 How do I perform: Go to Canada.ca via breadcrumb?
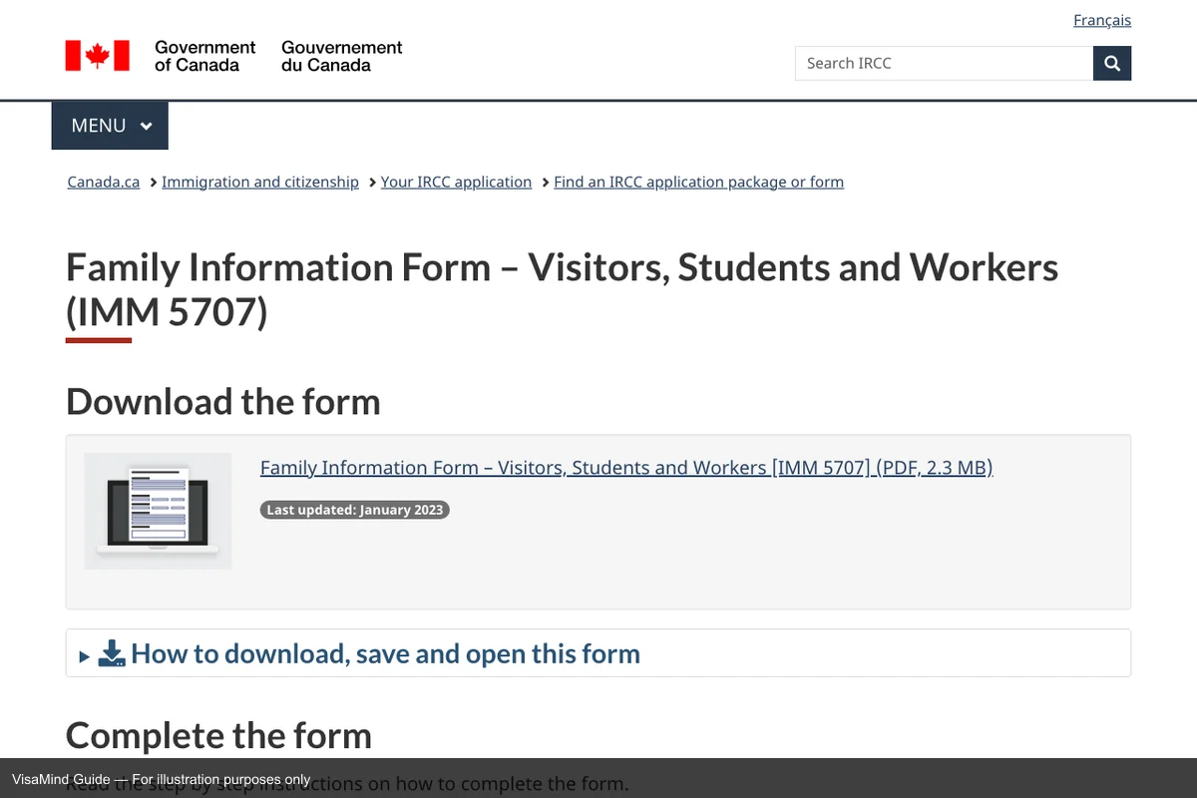(x=103, y=182)
